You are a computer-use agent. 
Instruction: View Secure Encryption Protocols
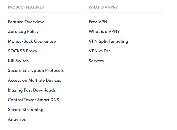pos(36,70)
